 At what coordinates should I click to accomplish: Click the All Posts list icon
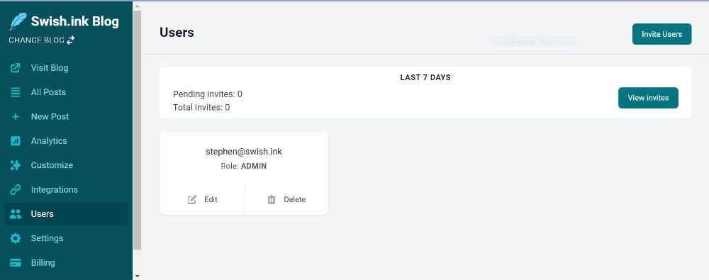tap(16, 92)
